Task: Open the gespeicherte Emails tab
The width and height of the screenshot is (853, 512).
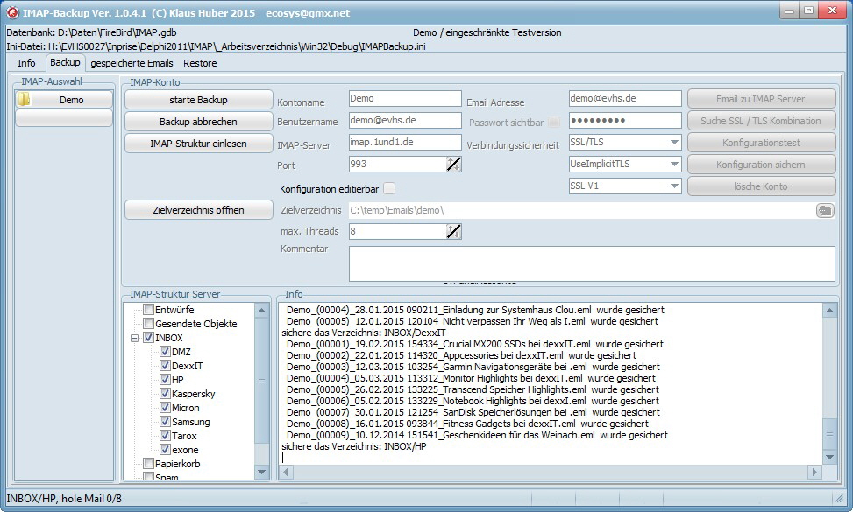Action: (x=132, y=63)
